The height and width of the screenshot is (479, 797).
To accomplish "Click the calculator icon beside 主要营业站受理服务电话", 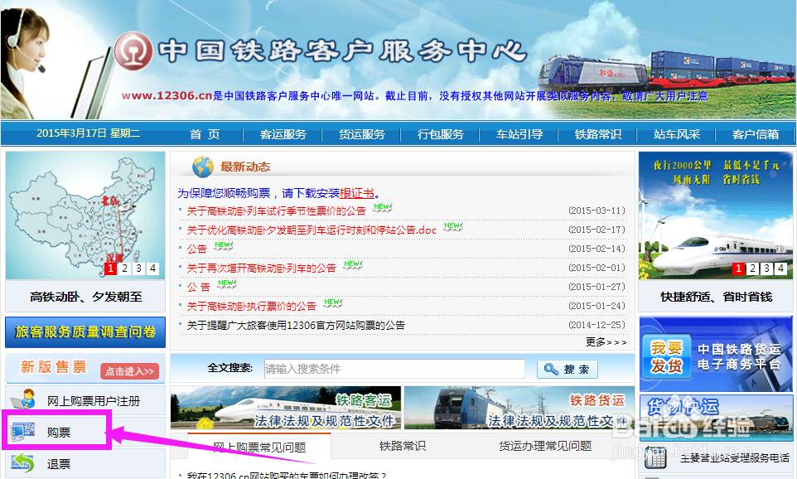I will (x=655, y=458).
